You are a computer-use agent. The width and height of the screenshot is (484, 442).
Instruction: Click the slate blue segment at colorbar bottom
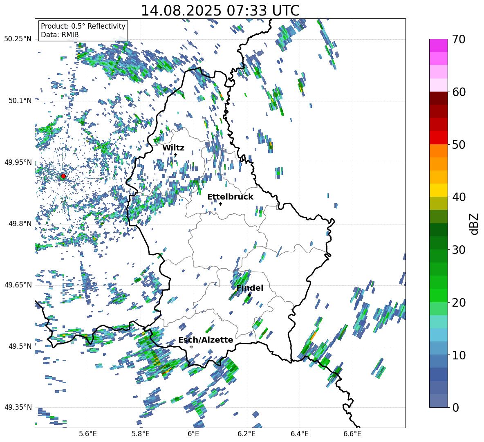[x=438, y=401]
